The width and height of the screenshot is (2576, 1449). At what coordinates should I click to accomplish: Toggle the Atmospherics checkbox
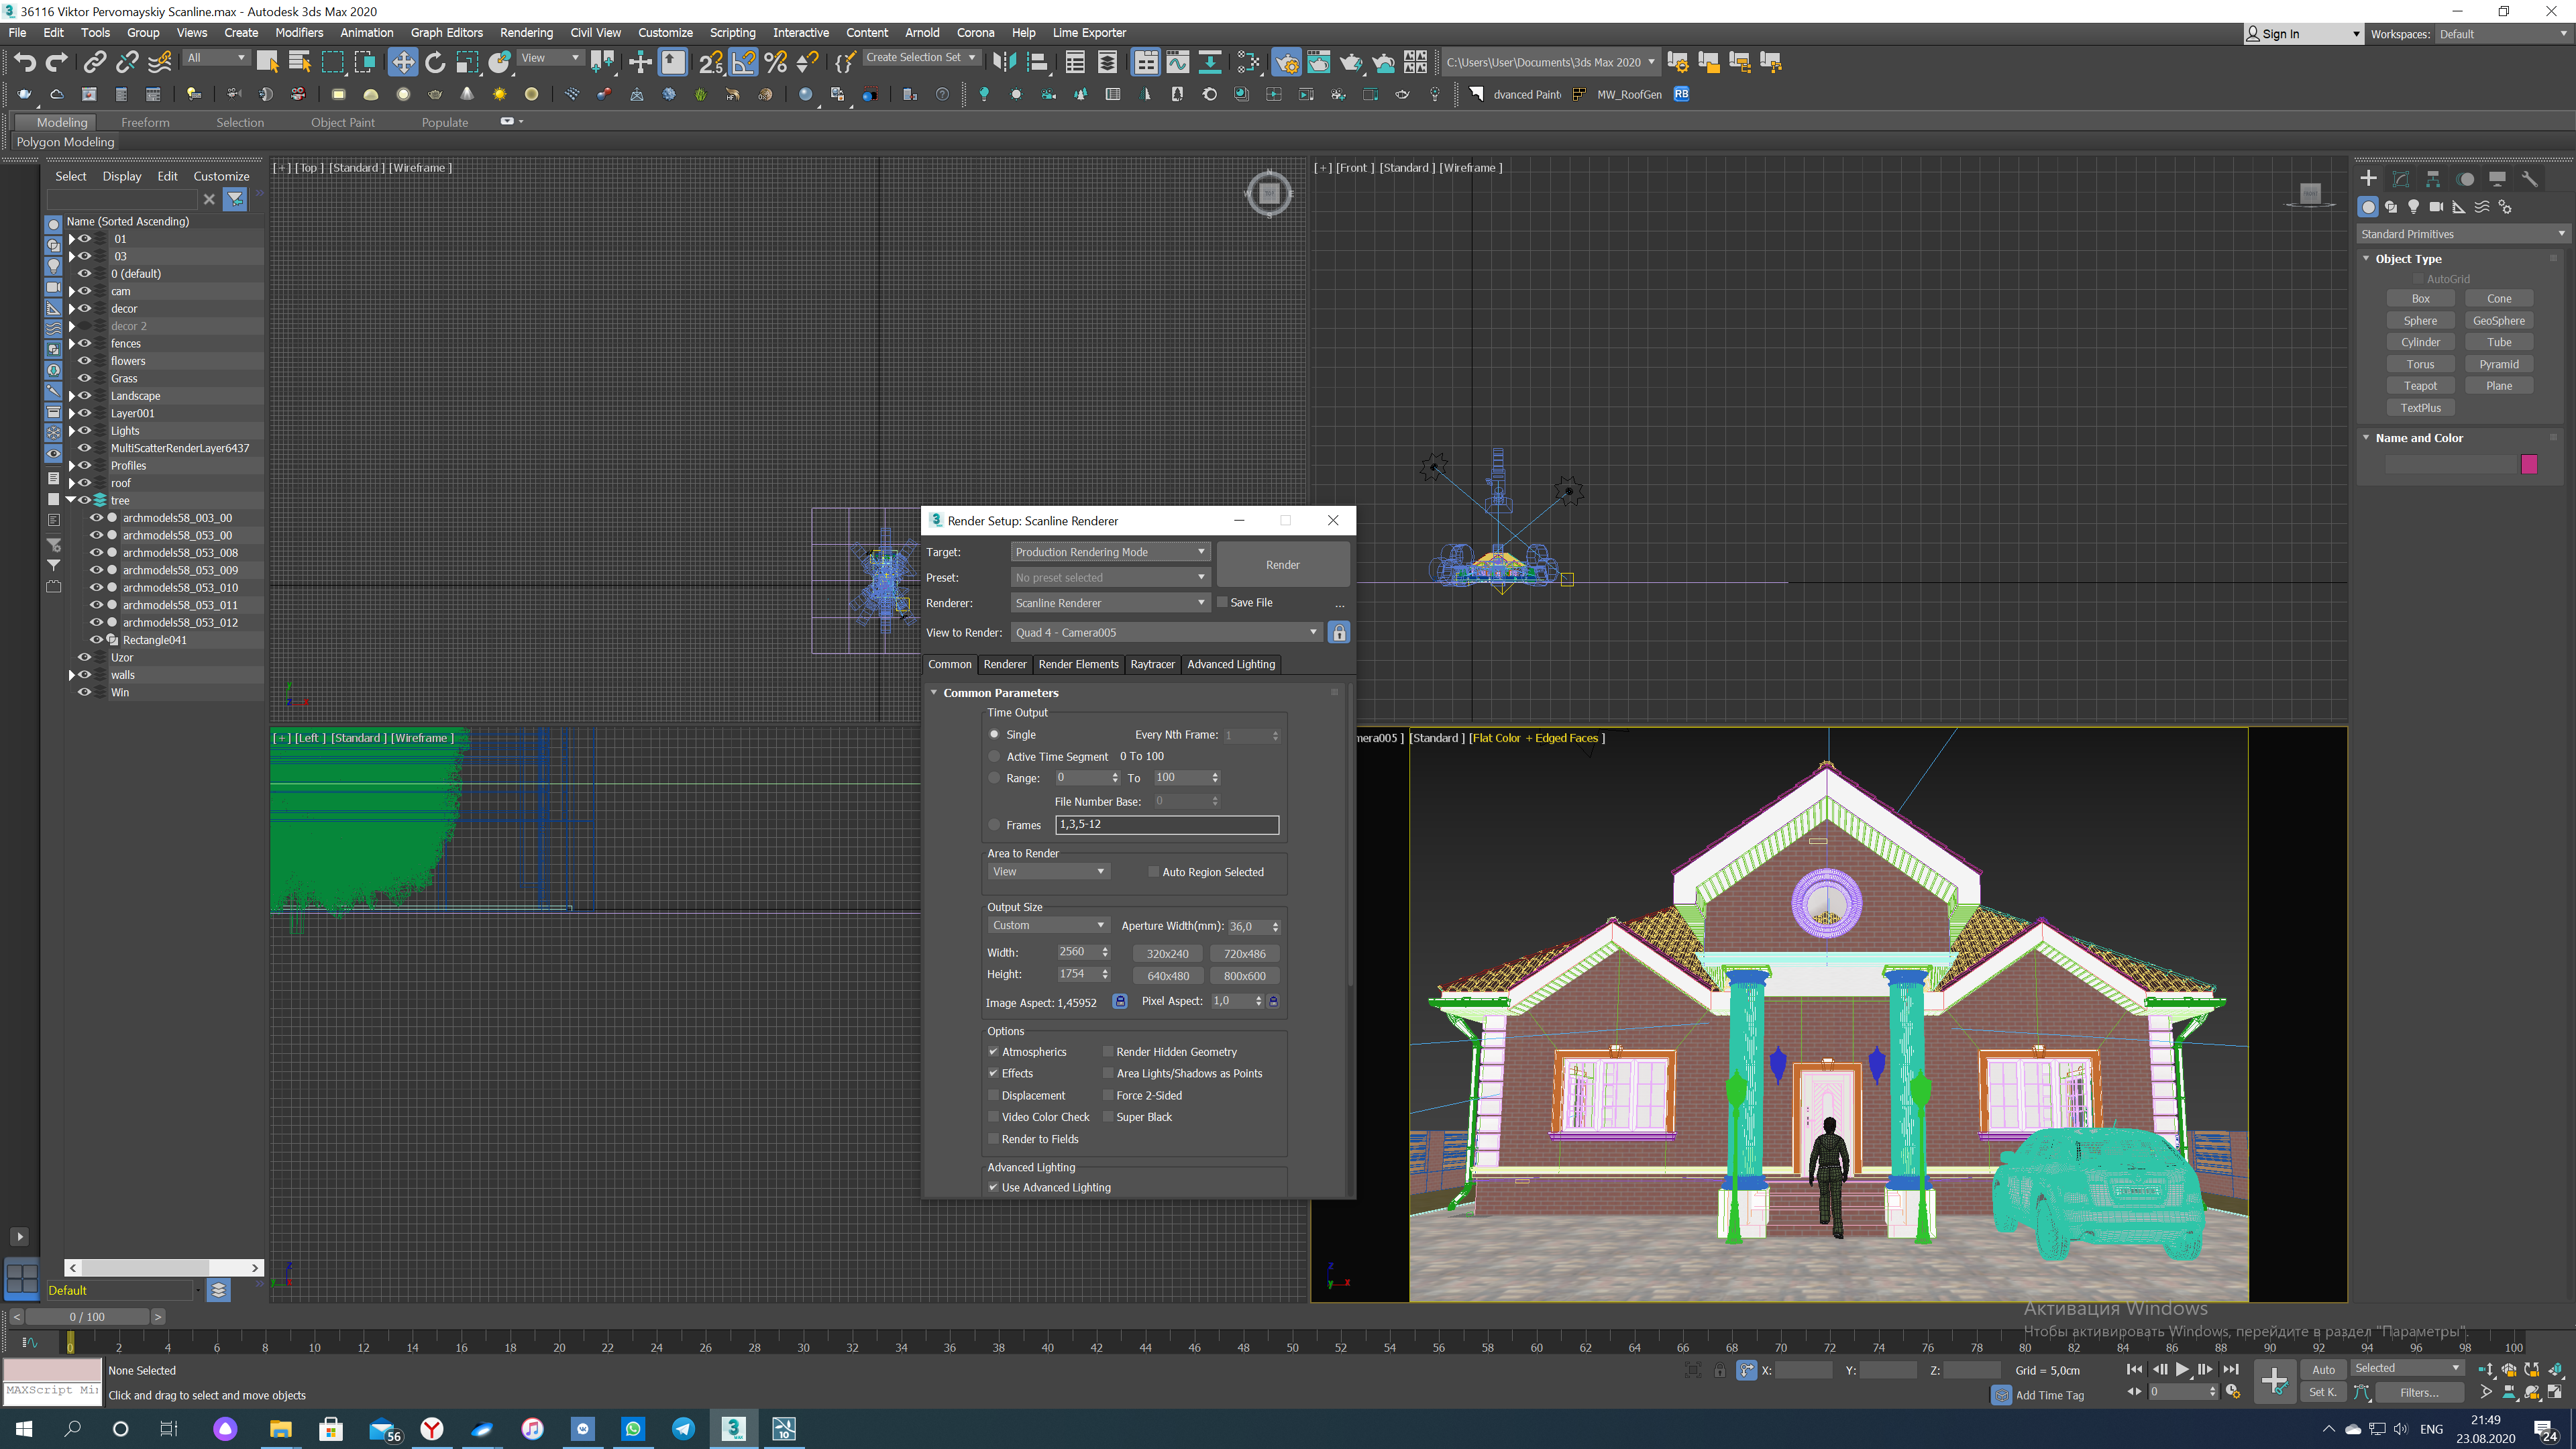click(x=993, y=1052)
